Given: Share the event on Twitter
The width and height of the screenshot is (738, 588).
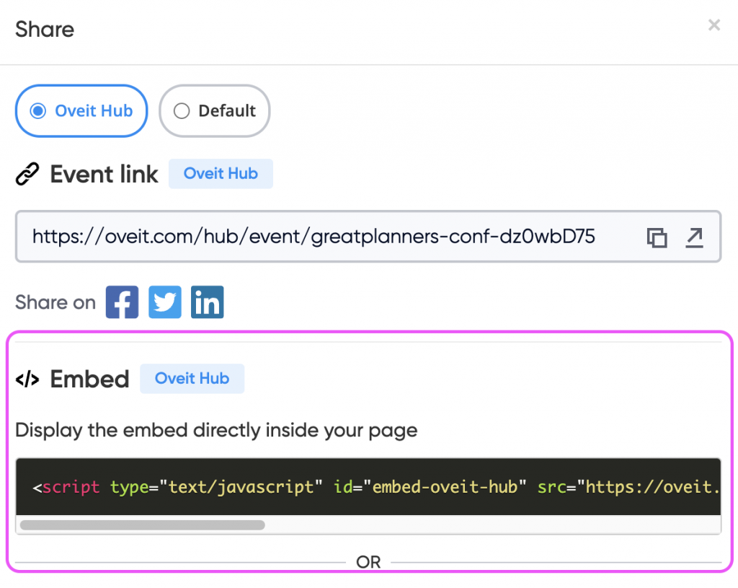Looking at the screenshot, I should [165, 302].
